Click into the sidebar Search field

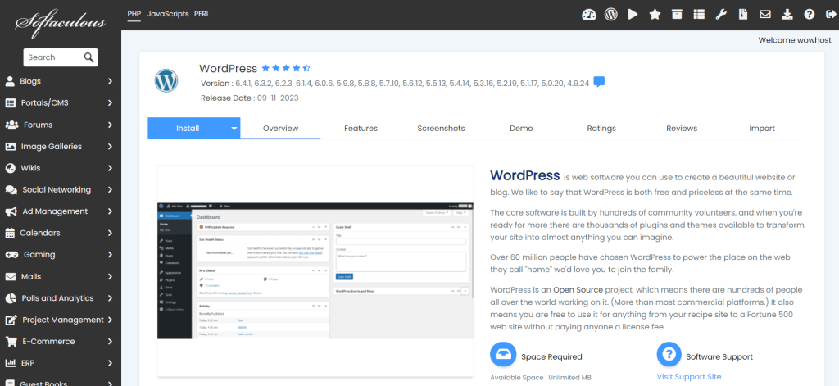click(x=51, y=57)
